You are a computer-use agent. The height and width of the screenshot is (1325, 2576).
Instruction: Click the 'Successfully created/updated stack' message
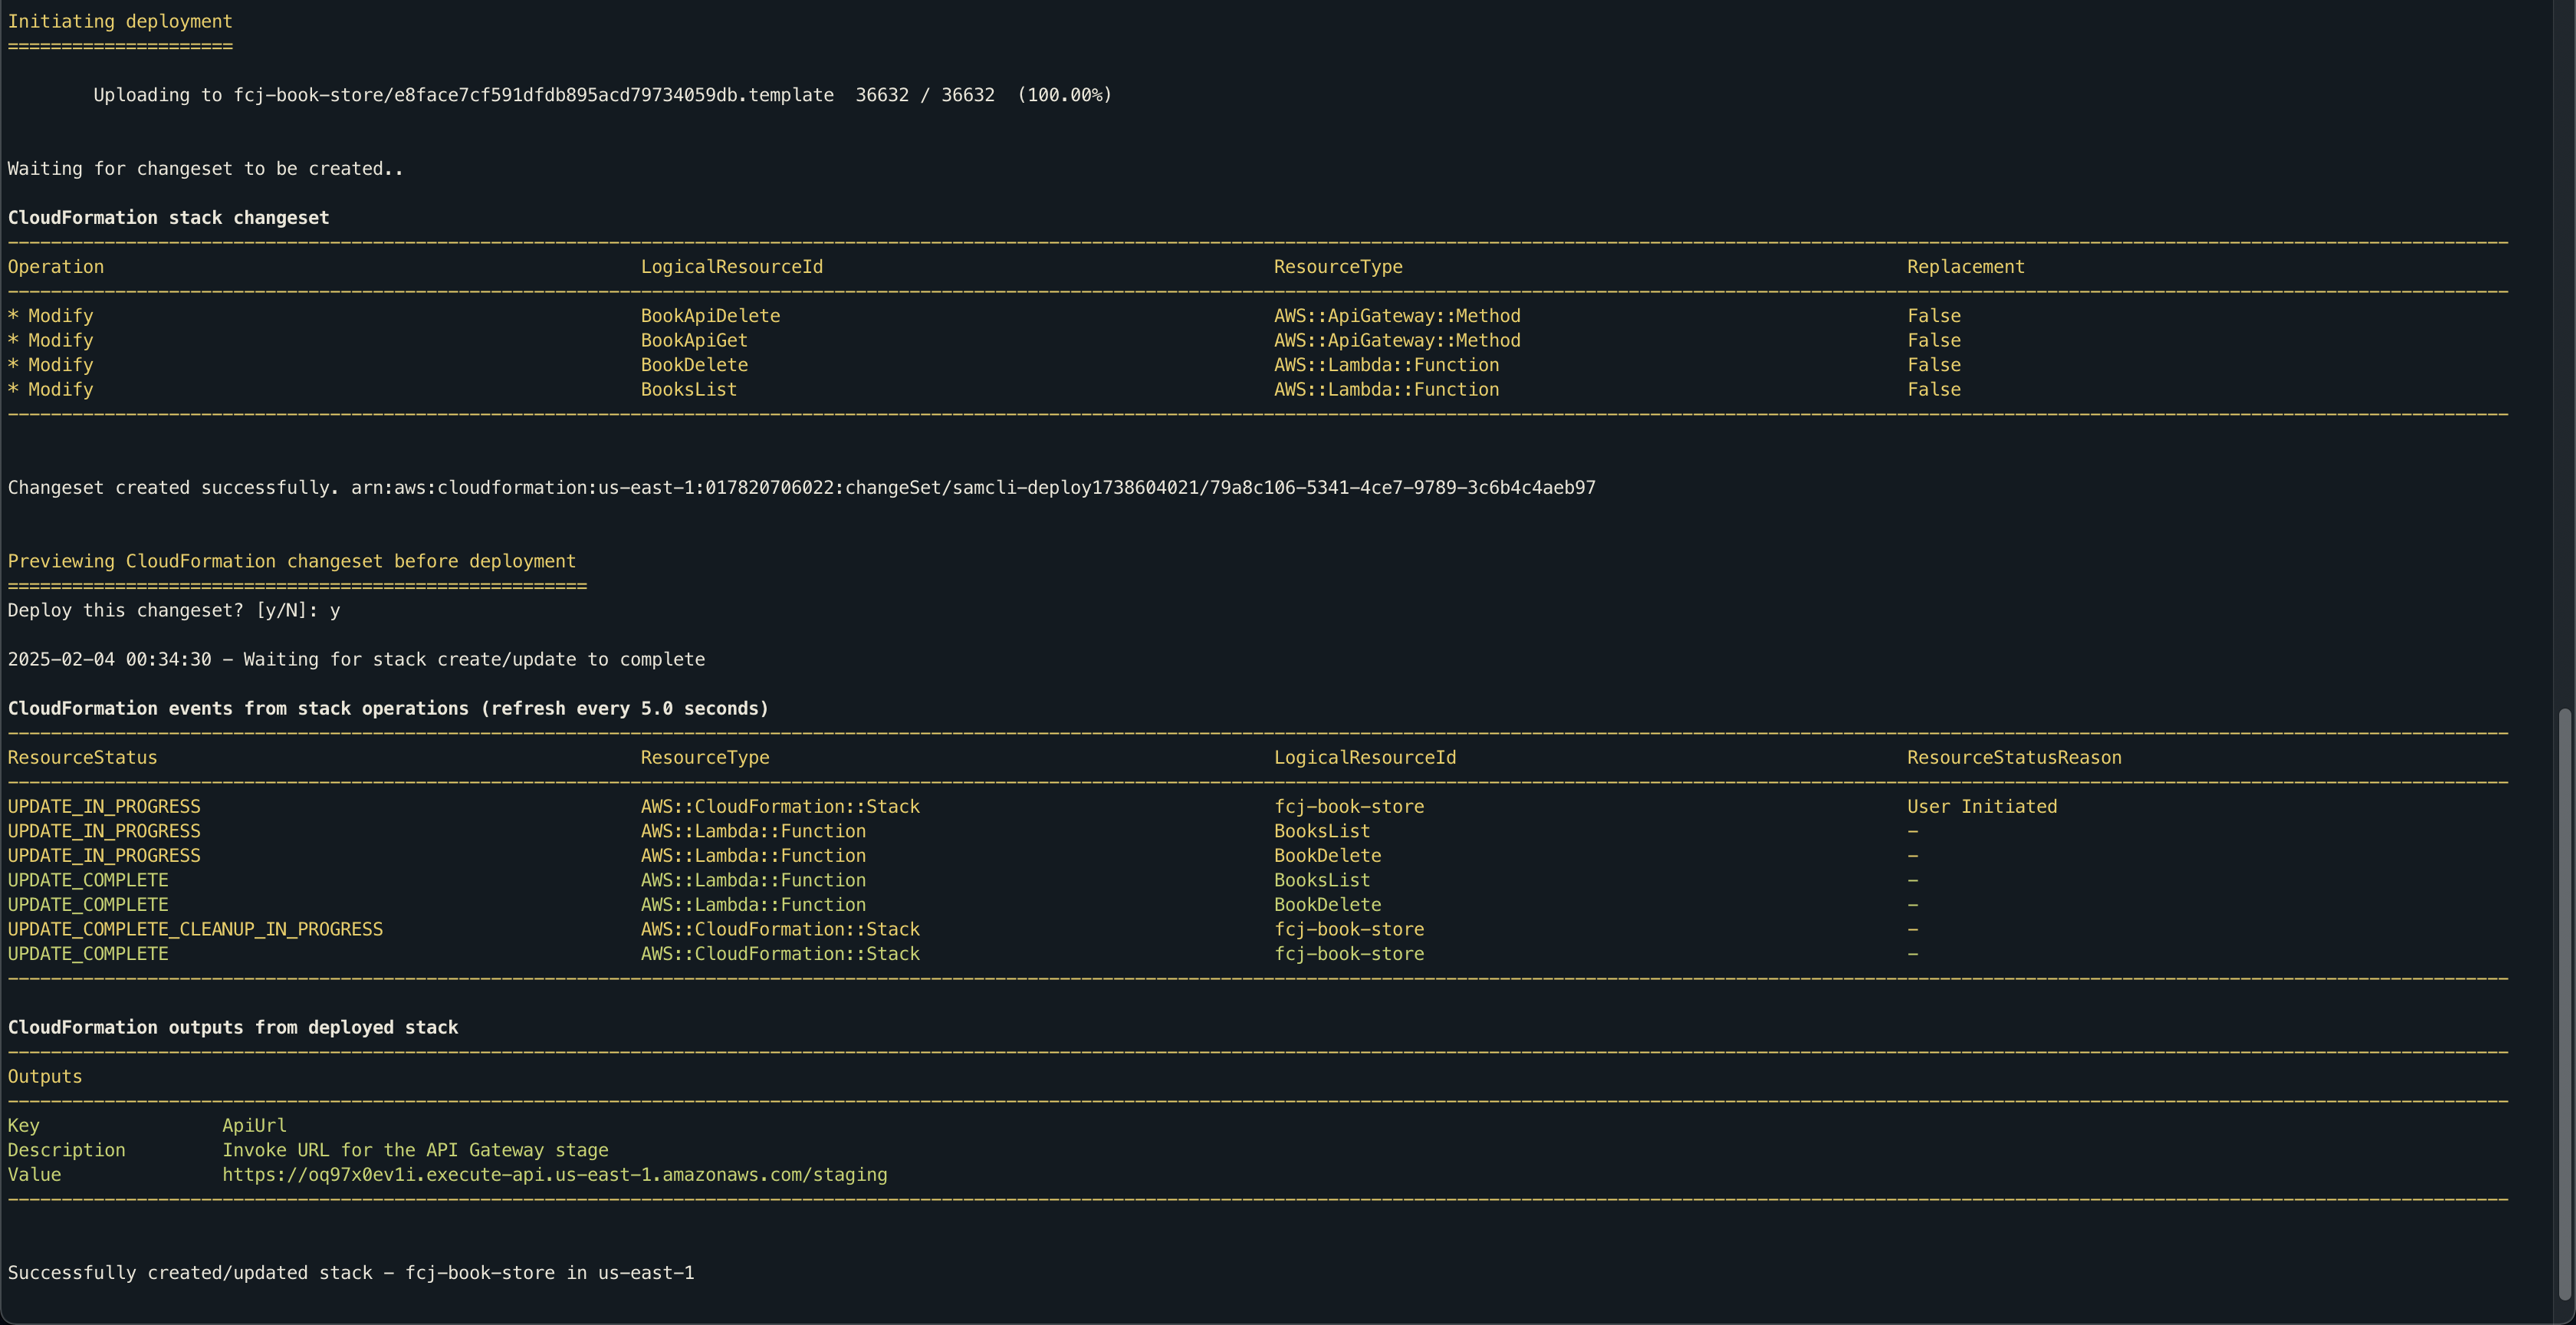[x=351, y=1273]
